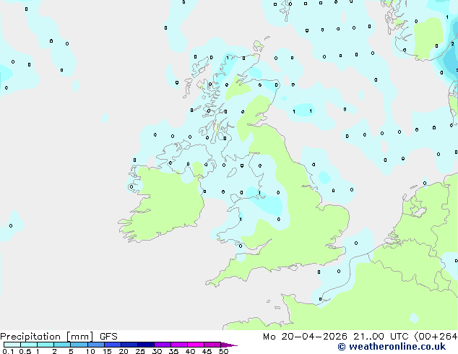Click the legend label "50"
The height and width of the screenshot is (354, 458).
(223, 351)
